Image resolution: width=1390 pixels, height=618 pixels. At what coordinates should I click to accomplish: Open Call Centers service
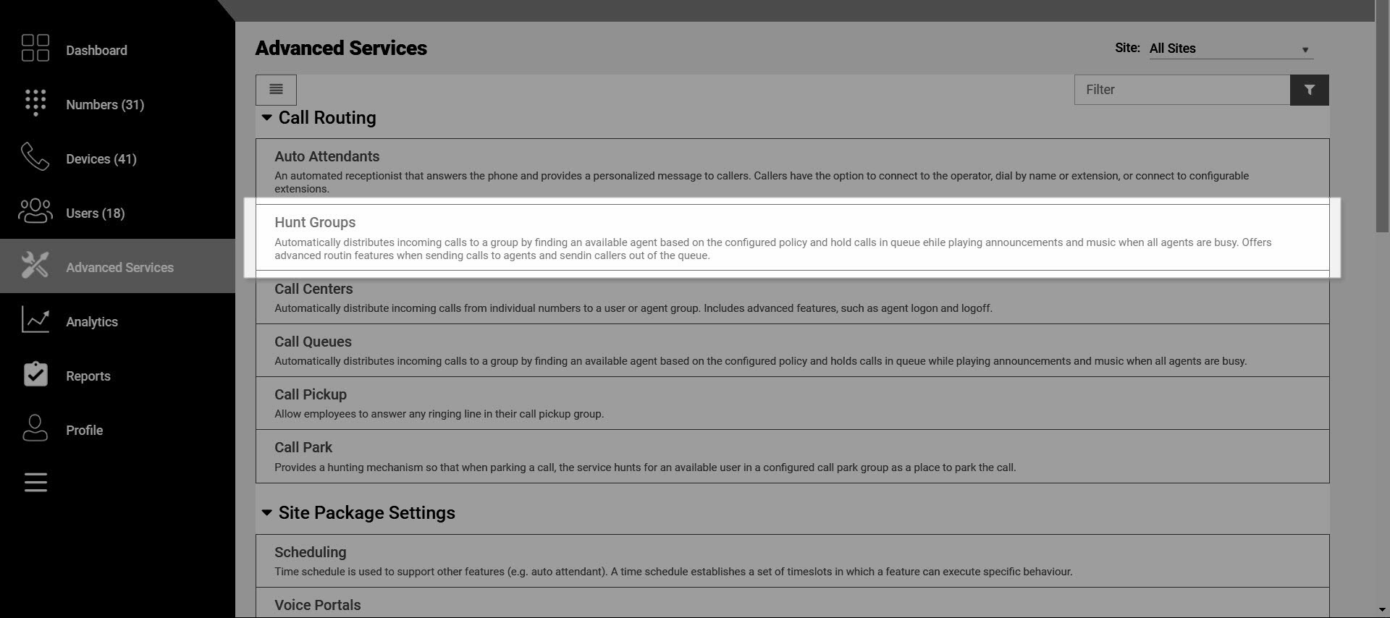[792, 297]
